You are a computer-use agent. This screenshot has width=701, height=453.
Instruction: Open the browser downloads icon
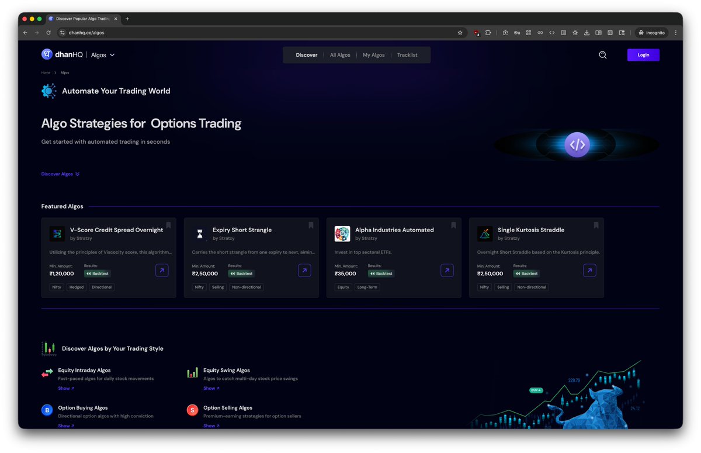pyautogui.click(x=587, y=33)
